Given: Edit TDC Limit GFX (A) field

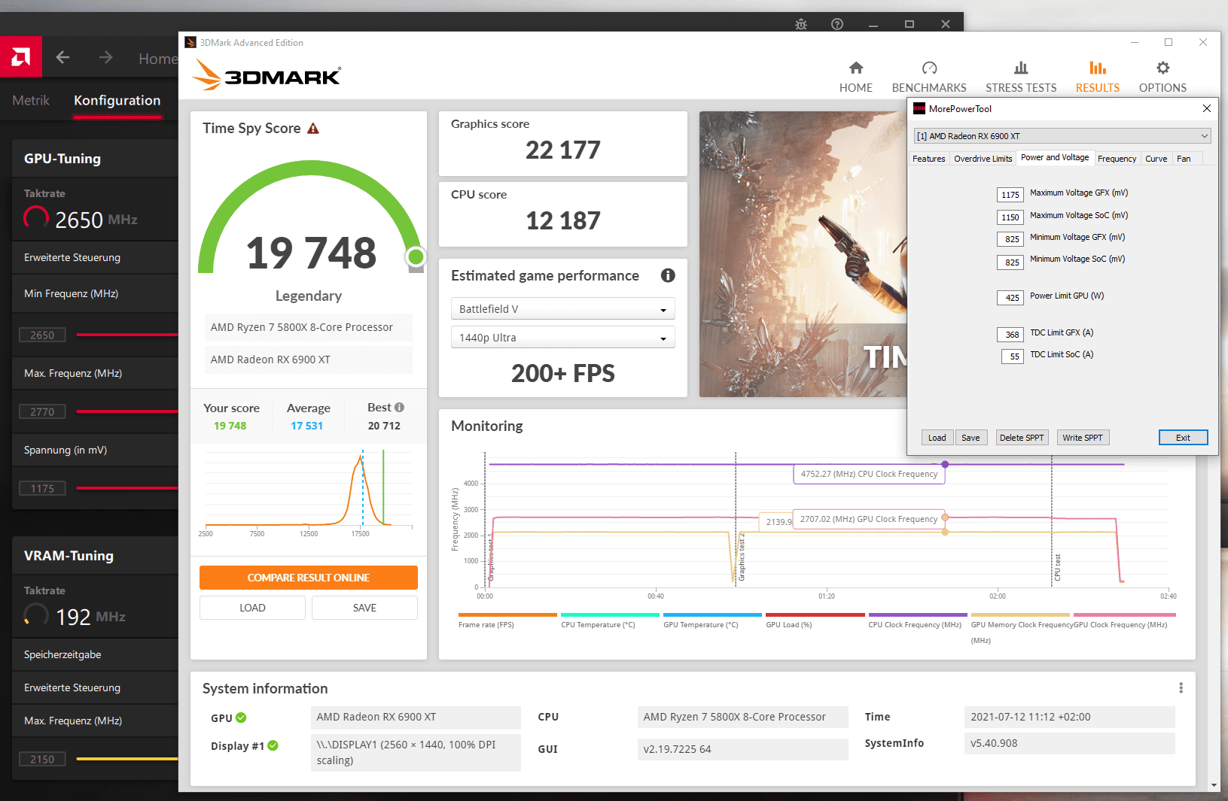Looking at the screenshot, I should 1010,335.
